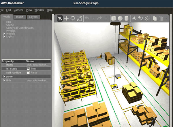
Task: Insert a box shape
Action: point(114,18)
